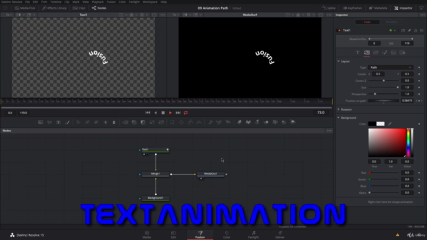
Task: Toggle the Effects Library panel
Action: [55, 8]
